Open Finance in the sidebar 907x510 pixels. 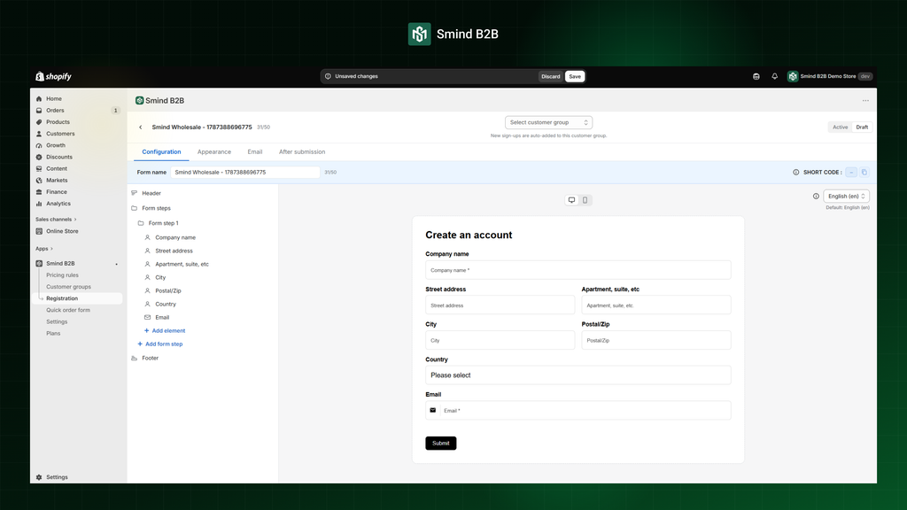point(56,192)
